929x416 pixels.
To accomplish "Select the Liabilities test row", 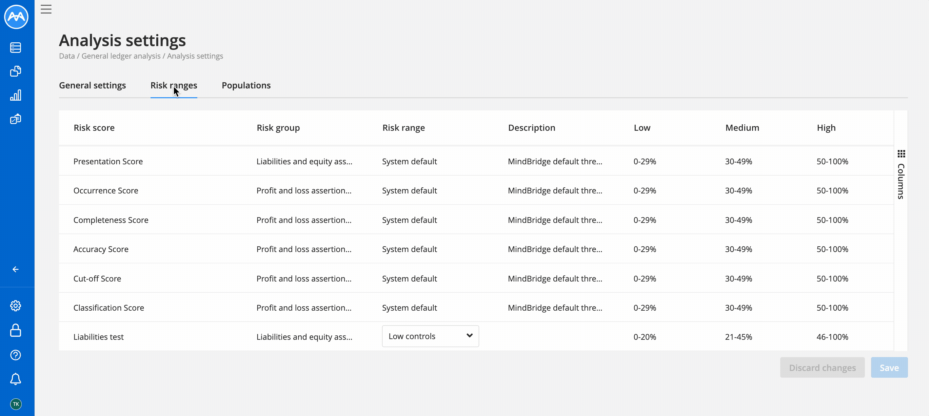I will tap(476, 336).
